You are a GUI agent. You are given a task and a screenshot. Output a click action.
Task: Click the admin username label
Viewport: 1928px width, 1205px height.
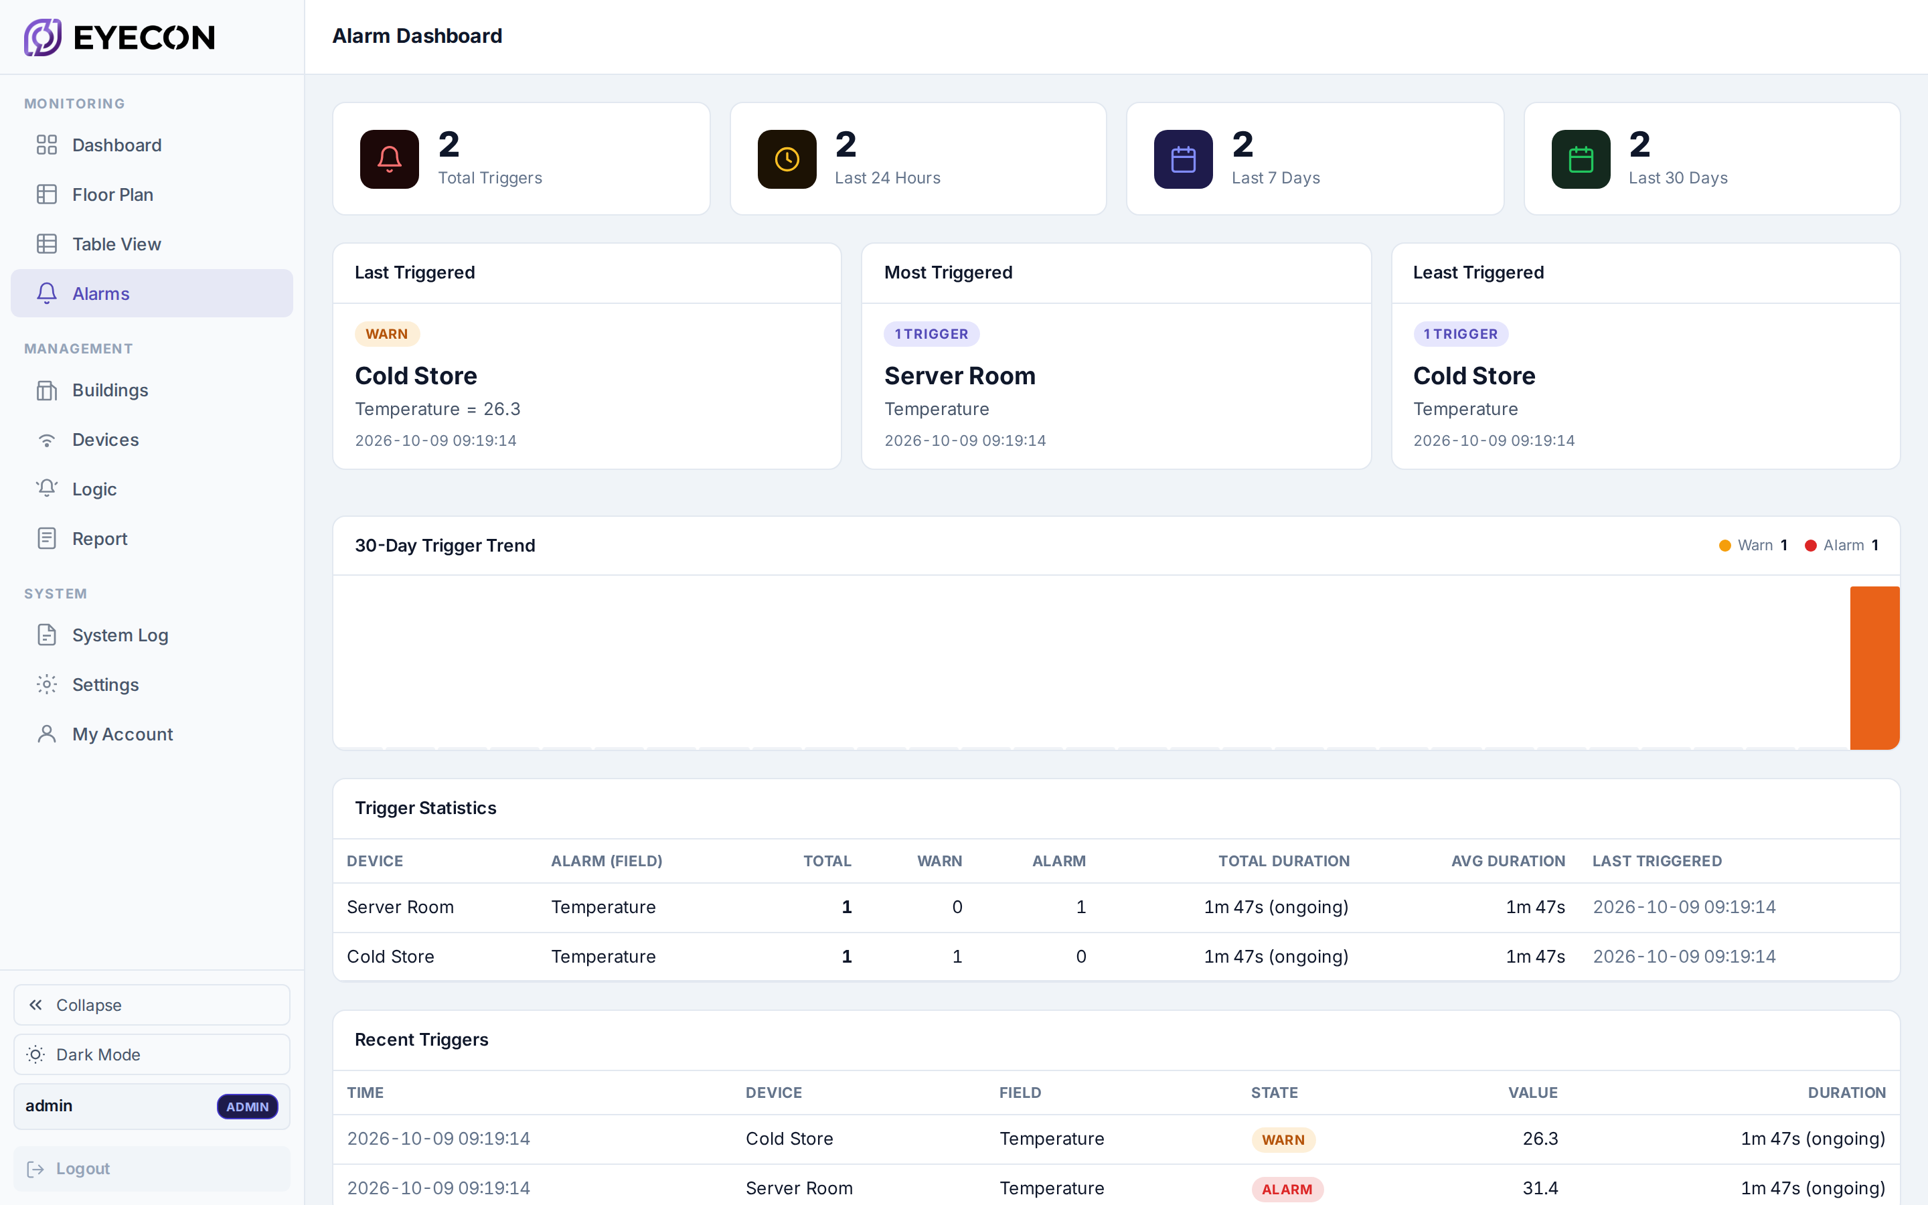point(49,1105)
